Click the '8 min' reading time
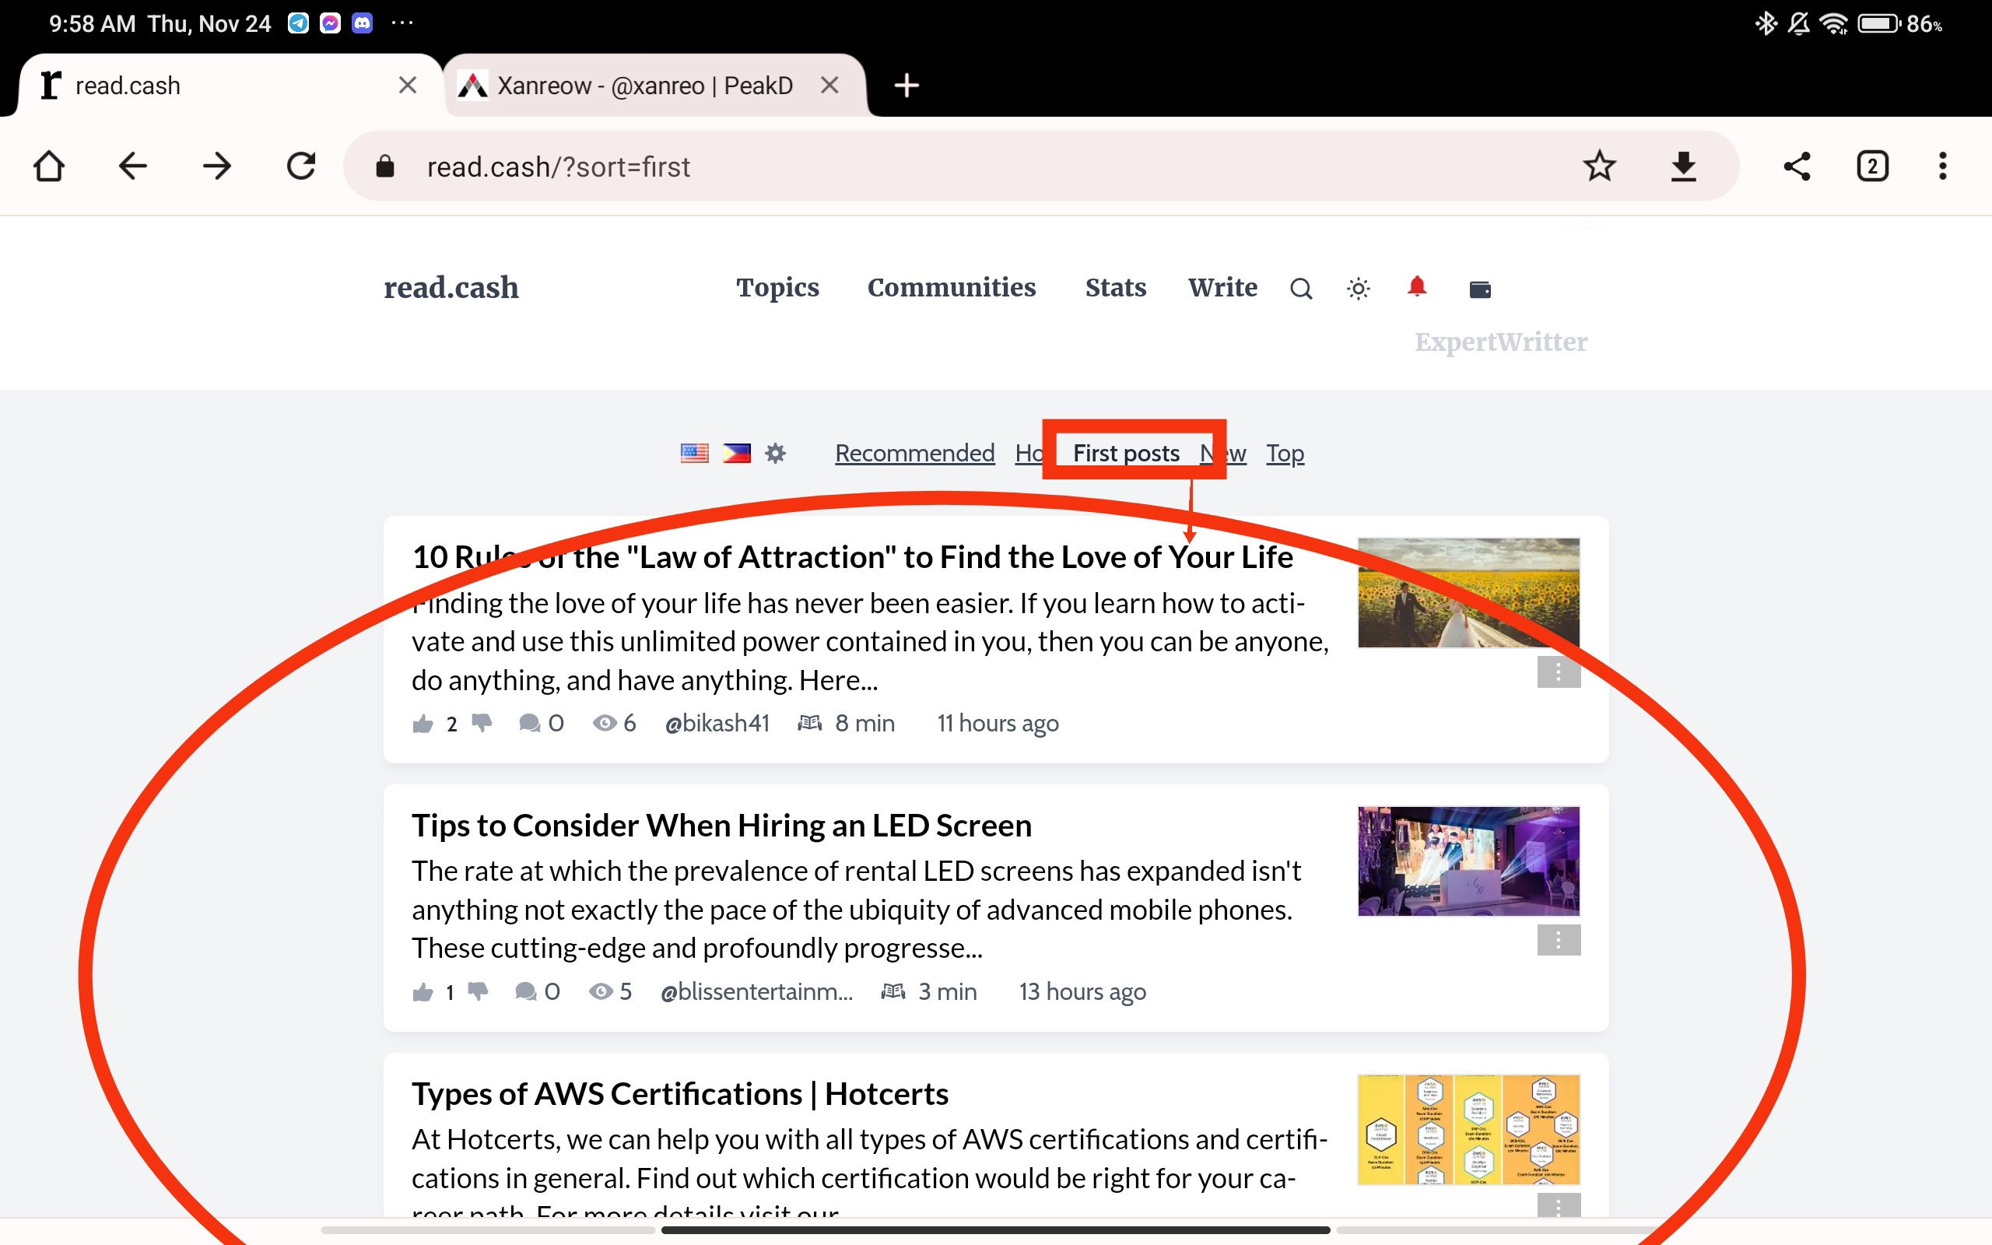This screenshot has height=1245, width=1992. (864, 723)
